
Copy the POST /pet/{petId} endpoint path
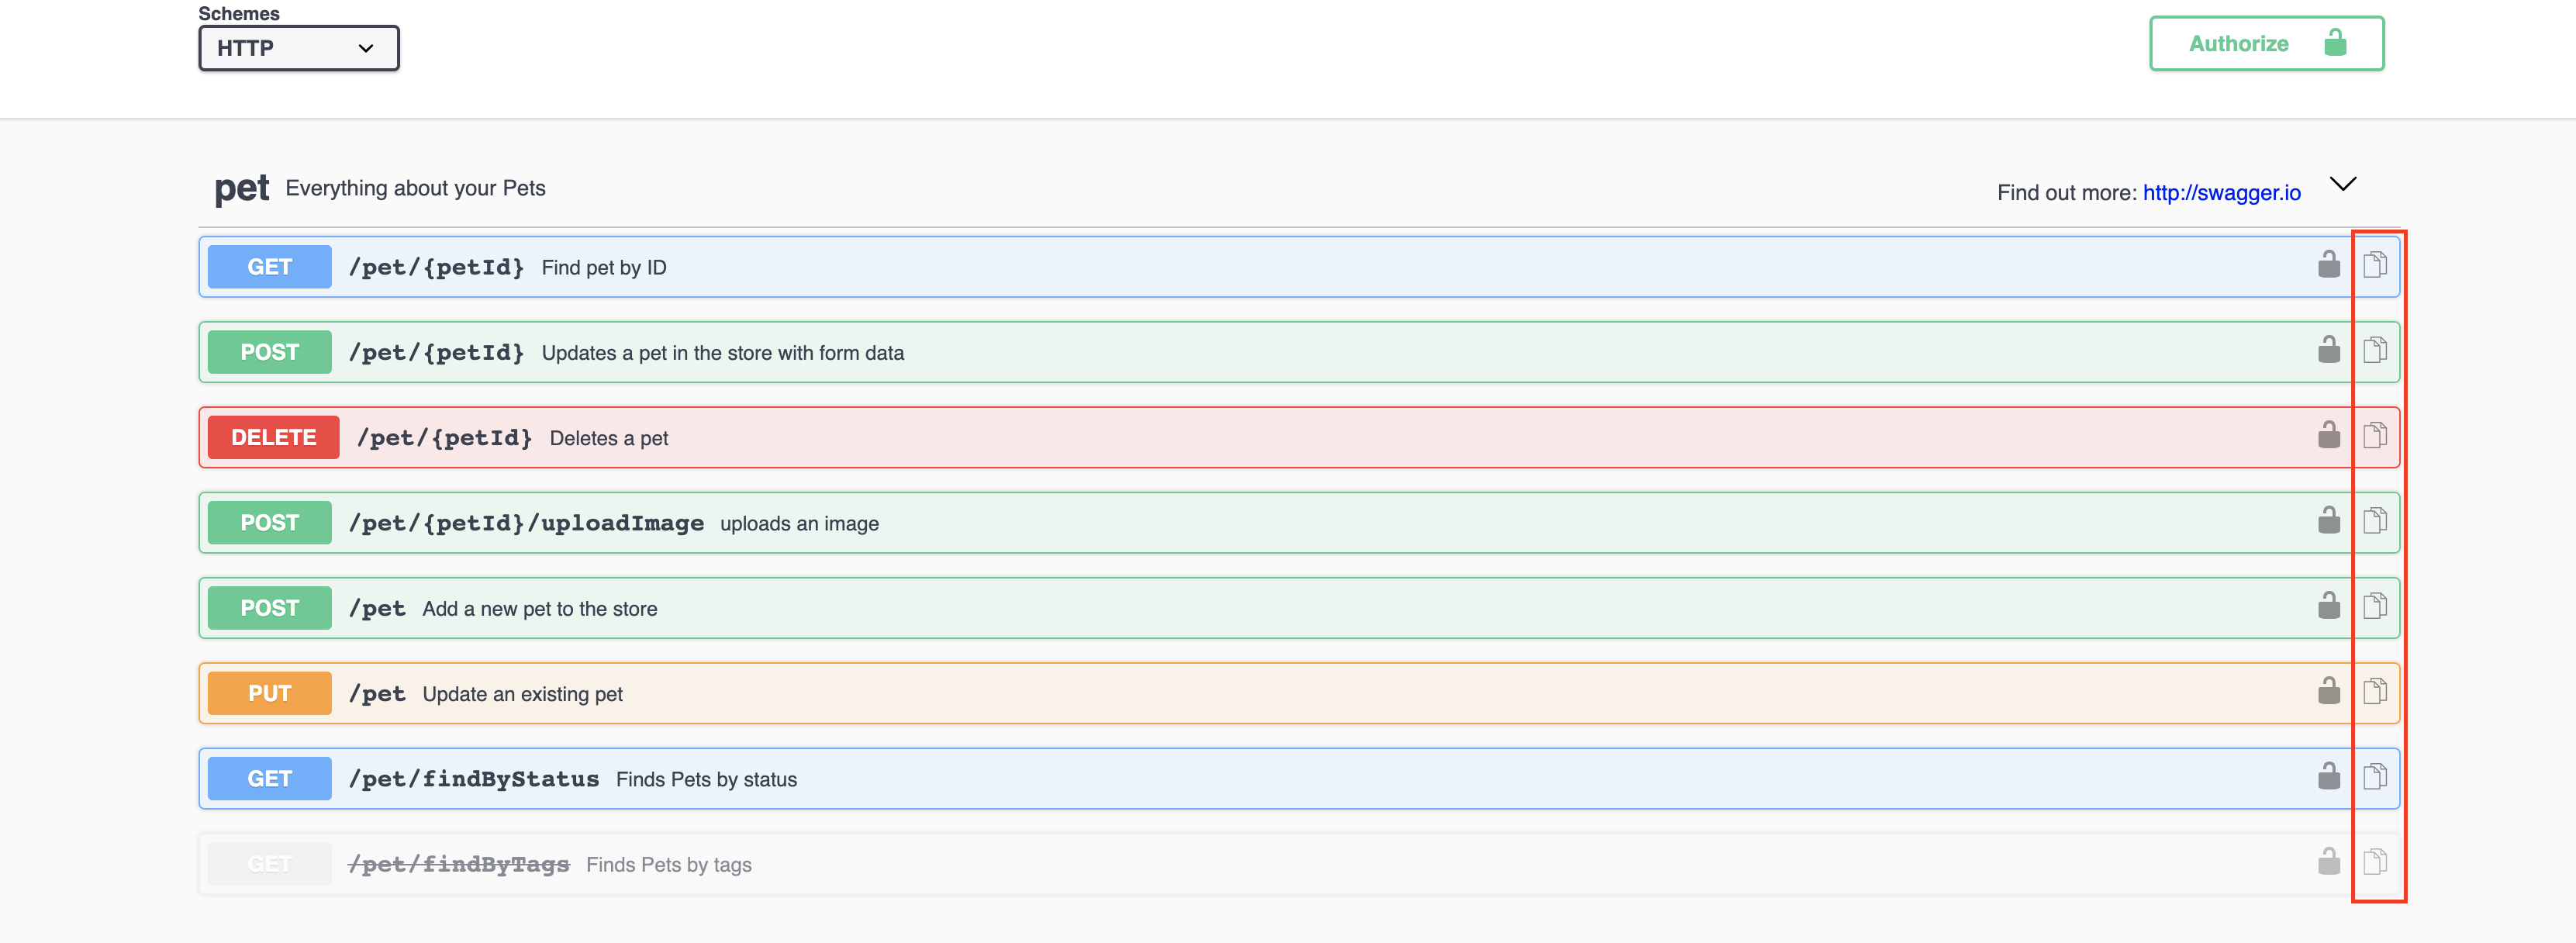tap(2375, 350)
